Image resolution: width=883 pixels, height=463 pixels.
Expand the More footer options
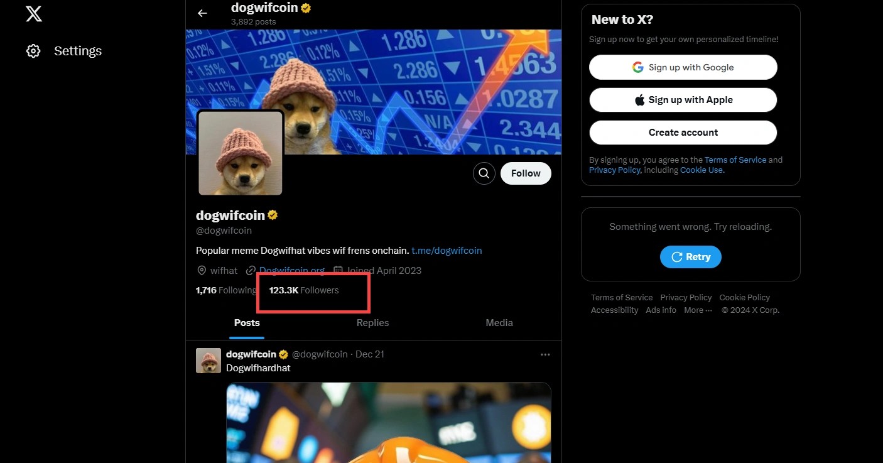698,310
